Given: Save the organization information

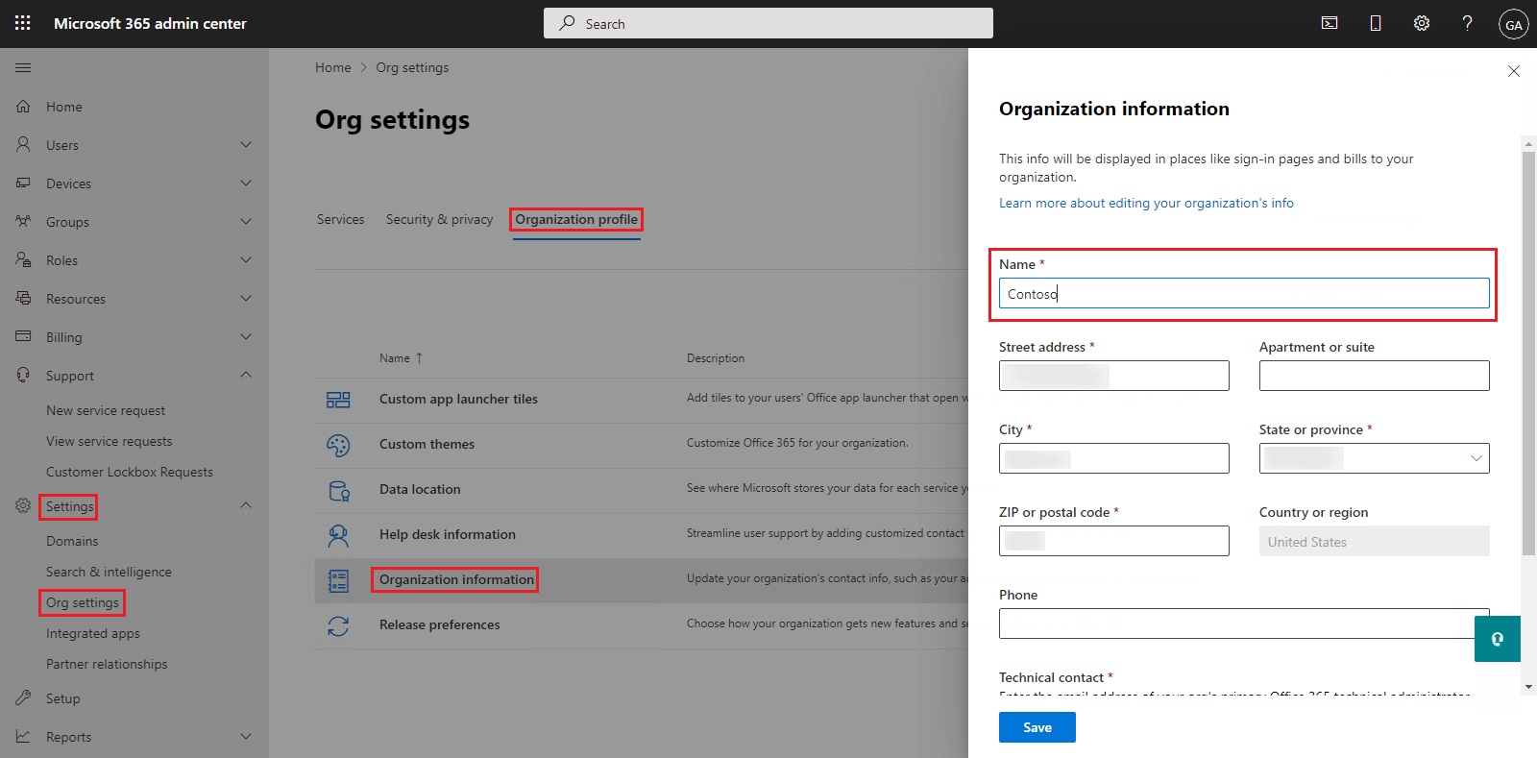Looking at the screenshot, I should pos(1037,727).
